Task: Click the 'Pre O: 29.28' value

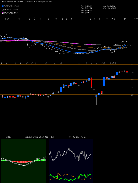Action: [86, 6]
